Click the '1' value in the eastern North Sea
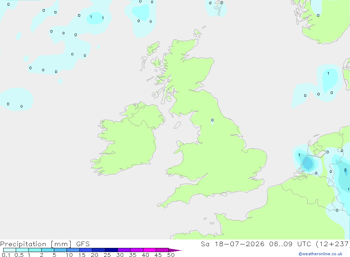The width and height of the screenshot is (350, 257). 328,73
